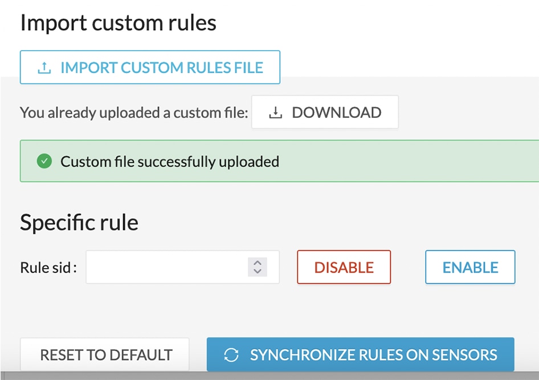539x380 pixels.
Task: Enable the specific rule
Action: pyautogui.click(x=470, y=267)
